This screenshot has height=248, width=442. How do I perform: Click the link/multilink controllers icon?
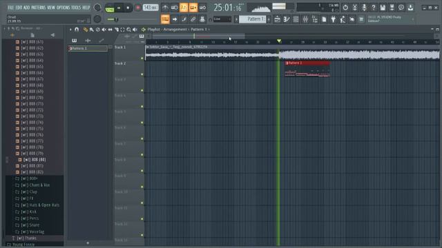pos(193,19)
